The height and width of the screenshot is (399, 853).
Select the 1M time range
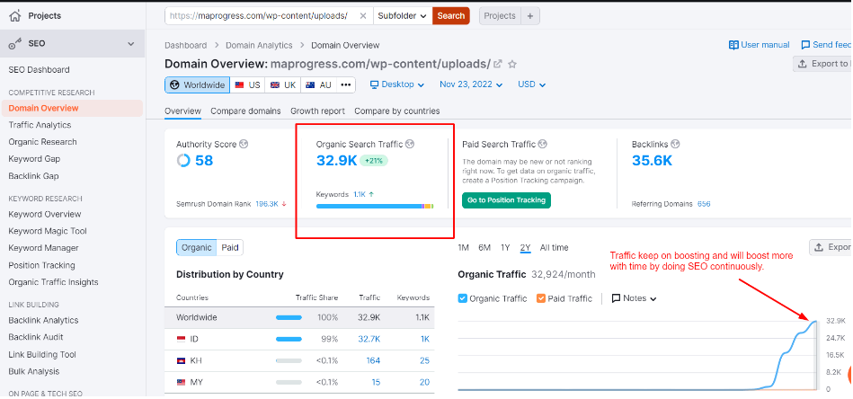click(x=464, y=248)
